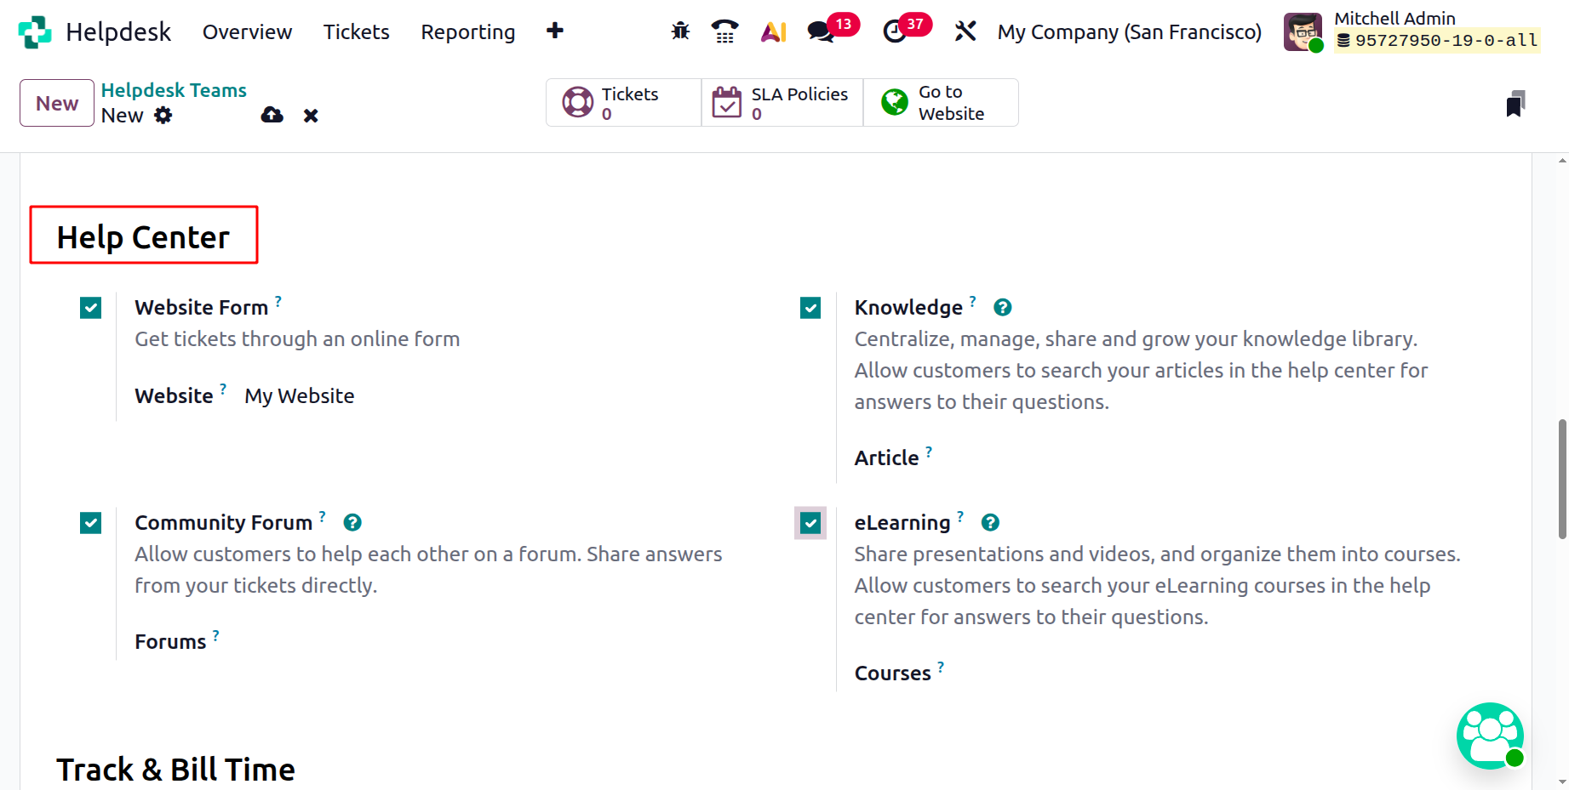Uncheck the Website Form checkbox

coord(91,308)
